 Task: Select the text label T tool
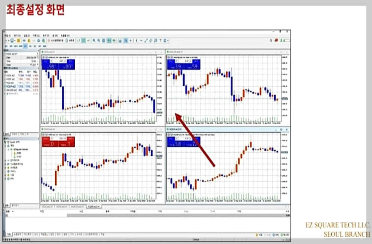point(160,40)
